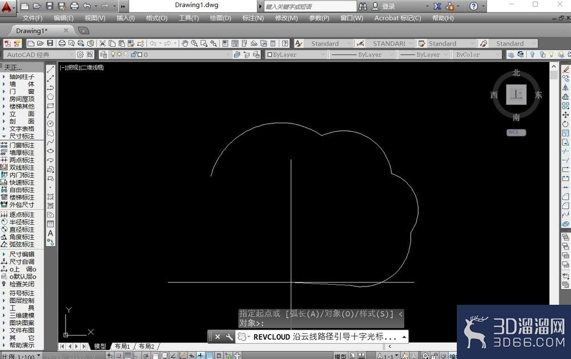Switch to the 布局1 tab
The image size is (571, 359).
point(122,346)
